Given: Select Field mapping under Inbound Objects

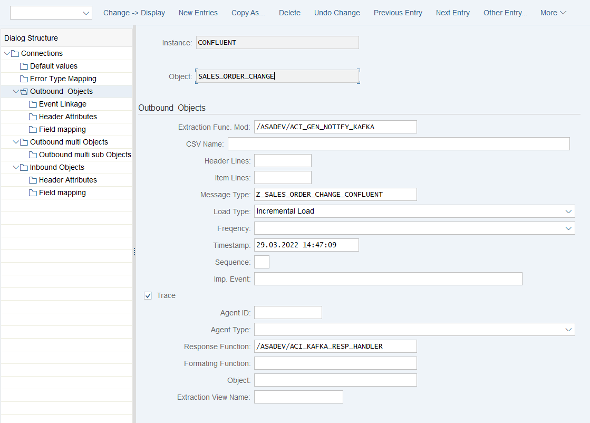Looking at the screenshot, I should tap(62, 193).
